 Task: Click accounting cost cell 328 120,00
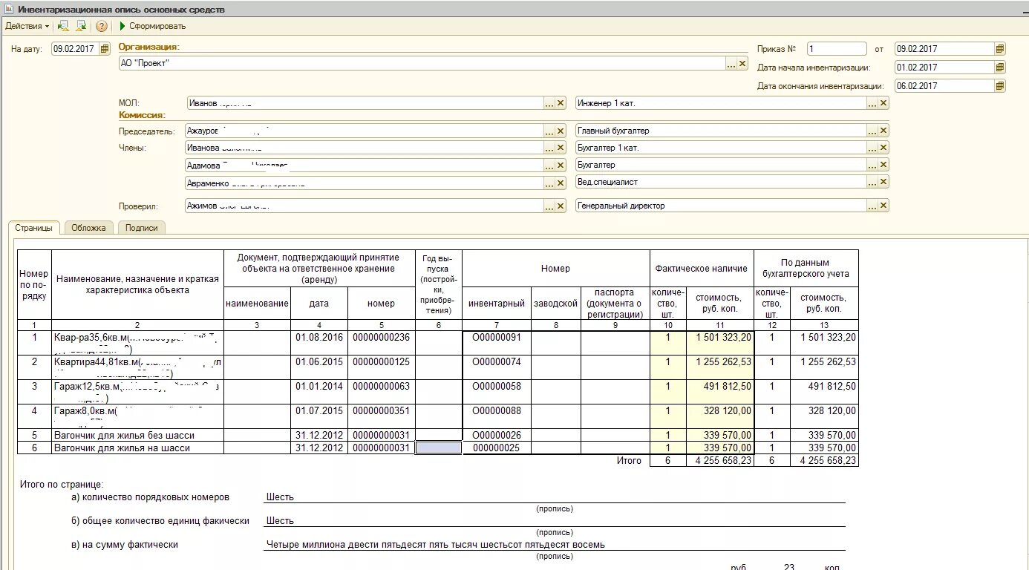point(824,416)
